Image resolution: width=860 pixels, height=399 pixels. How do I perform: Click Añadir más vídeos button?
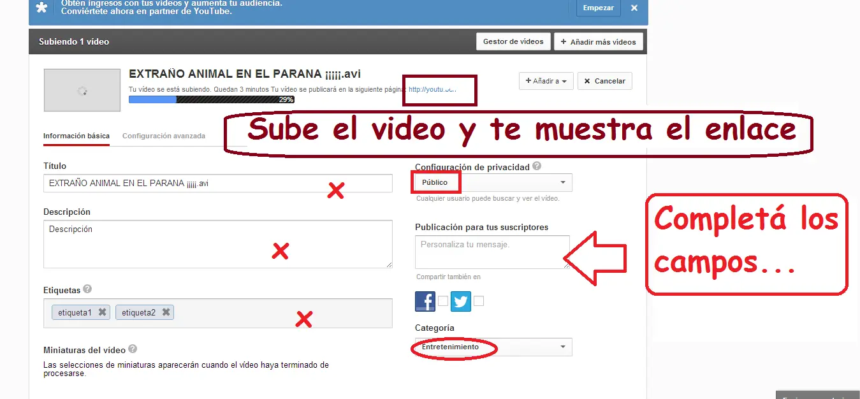[599, 41]
